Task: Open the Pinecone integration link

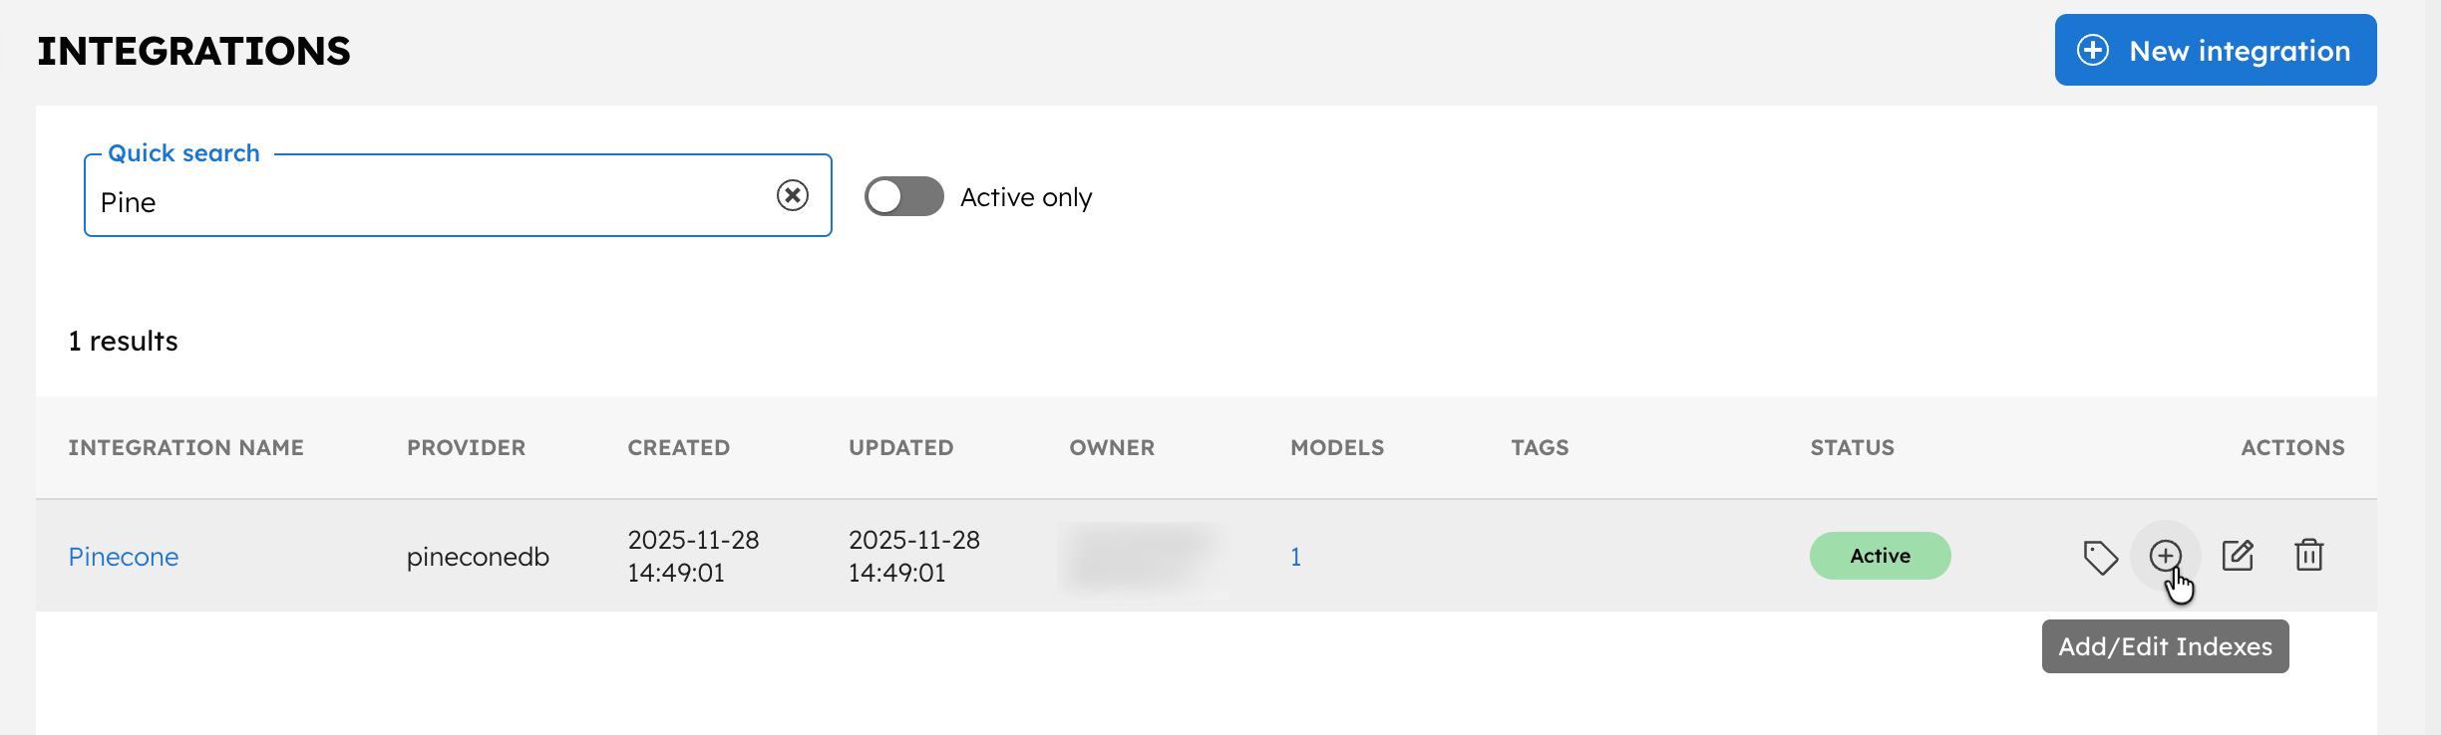Action: (124, 557)
